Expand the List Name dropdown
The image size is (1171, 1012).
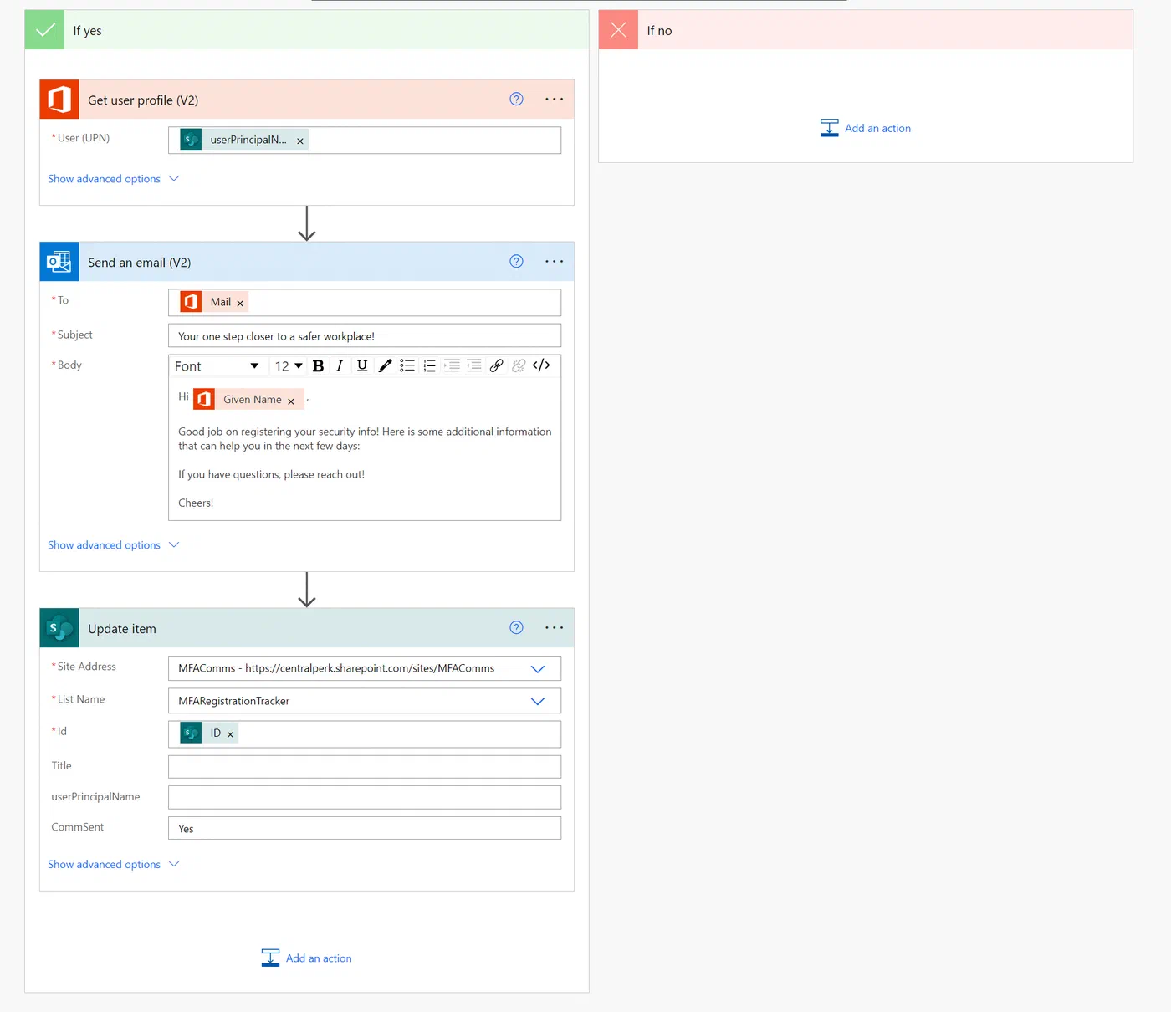click(x=538, y=701)
